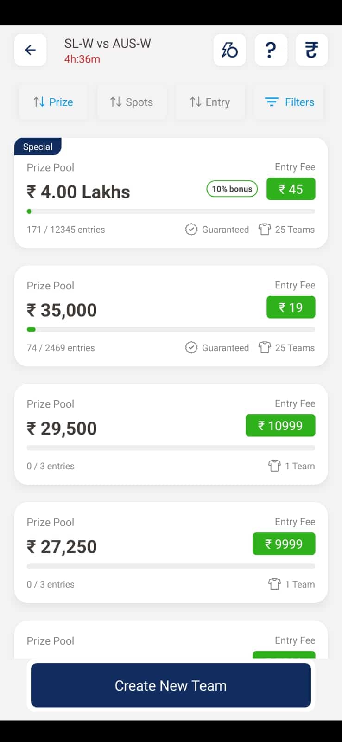The width and height of the screenshot is (342, 742).
Task: Open the question mark help icon
Action: (271, 50)
